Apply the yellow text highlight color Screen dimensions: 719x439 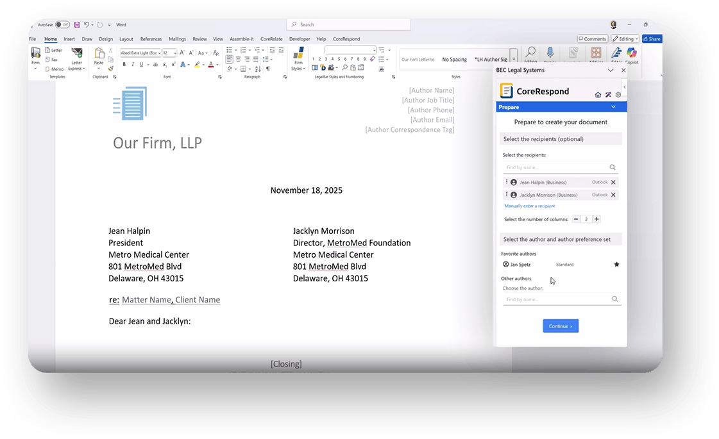point(197,65)
